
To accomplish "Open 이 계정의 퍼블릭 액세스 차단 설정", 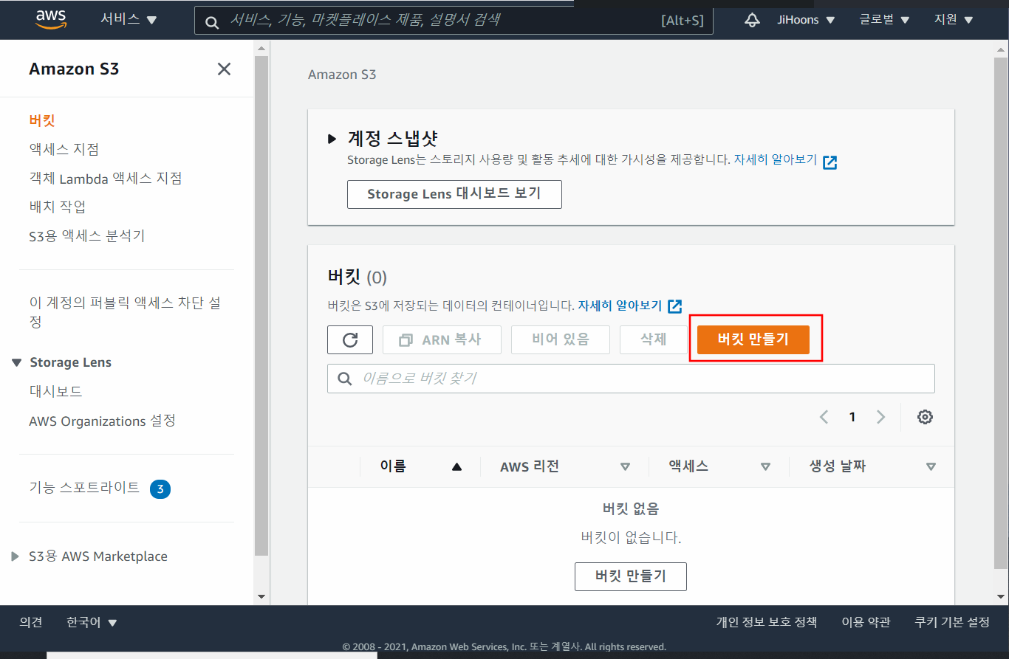I will 125,313.
